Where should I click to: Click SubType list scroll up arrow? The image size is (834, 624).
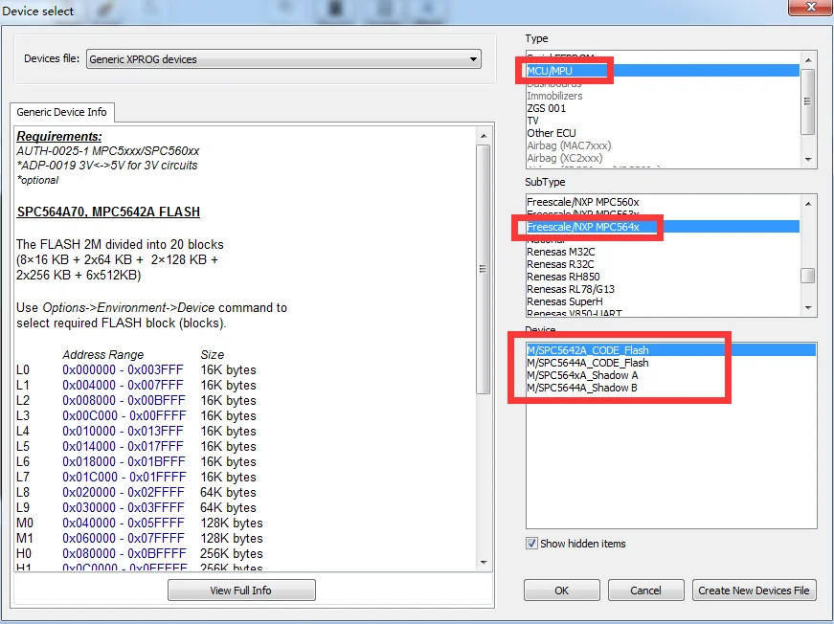tap(808, 204)
